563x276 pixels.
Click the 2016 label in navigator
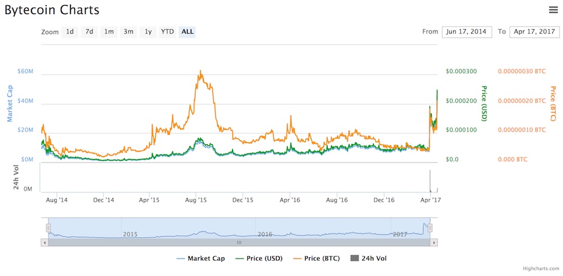pyautogui.click(x=265, y=234)
